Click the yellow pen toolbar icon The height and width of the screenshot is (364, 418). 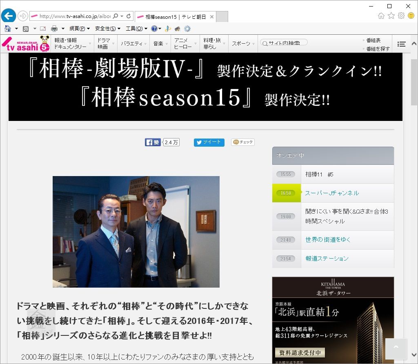(168, 29)
